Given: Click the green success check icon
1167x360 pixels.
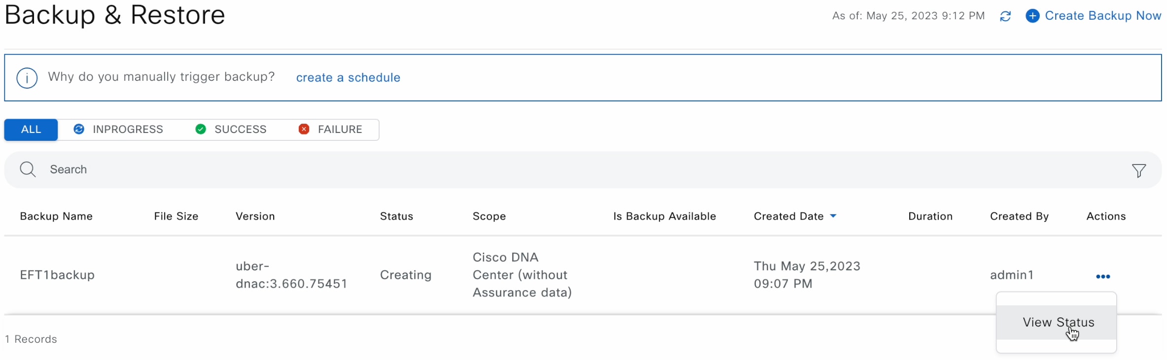Looking at the screenshot, I should pos(201,129).
